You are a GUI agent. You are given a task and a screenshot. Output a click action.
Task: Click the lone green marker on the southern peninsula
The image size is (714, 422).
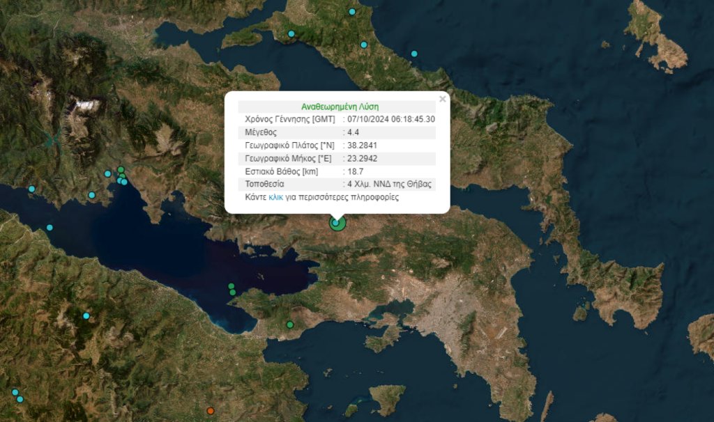click(290, 324)
